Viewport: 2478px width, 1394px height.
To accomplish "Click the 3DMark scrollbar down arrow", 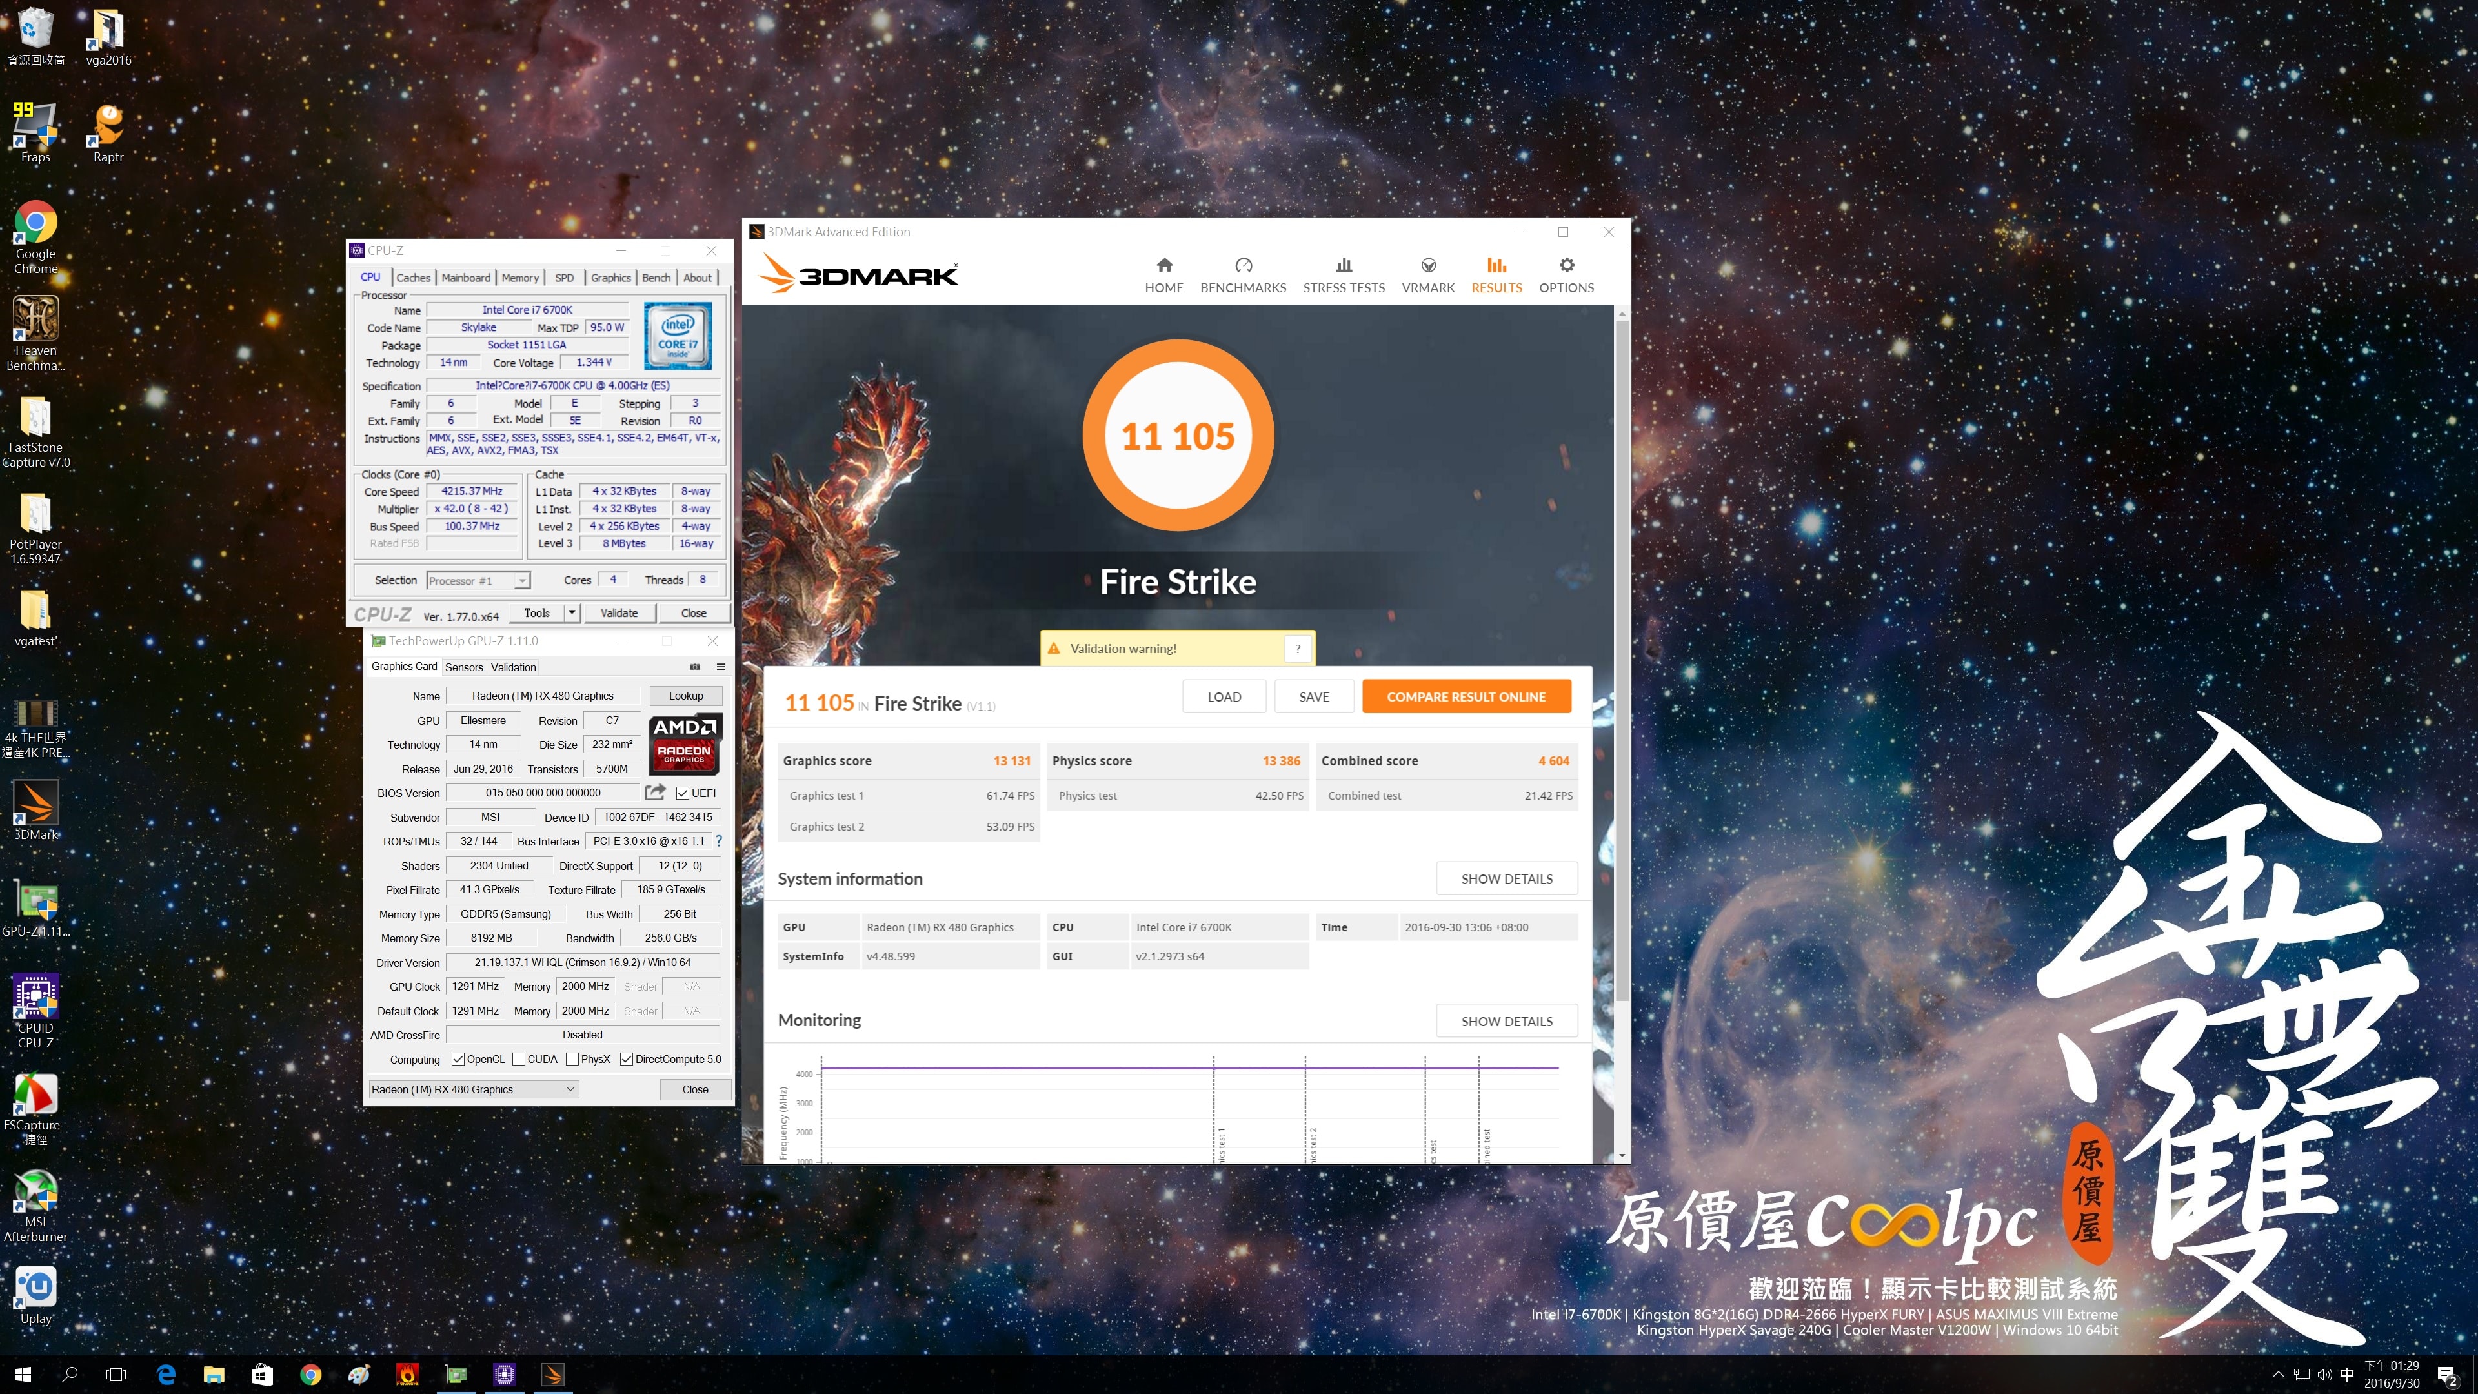I will tap(1622, 1155).
